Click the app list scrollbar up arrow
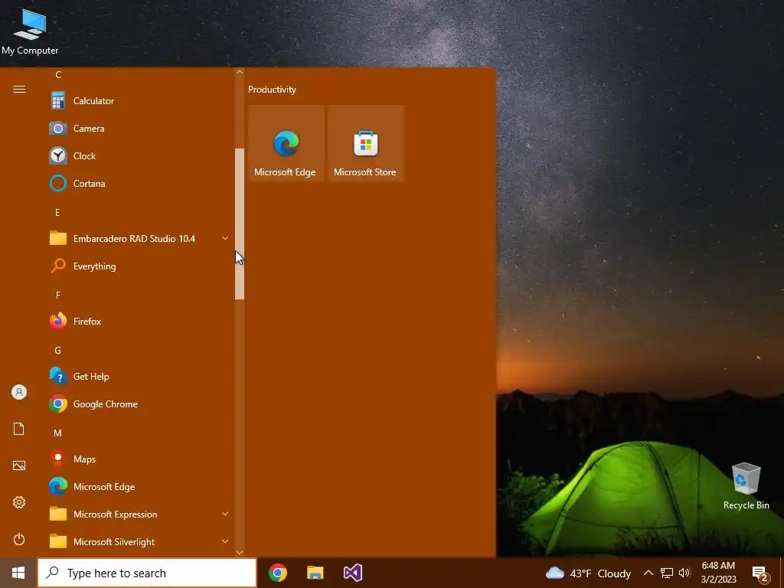 click(240, 72)
